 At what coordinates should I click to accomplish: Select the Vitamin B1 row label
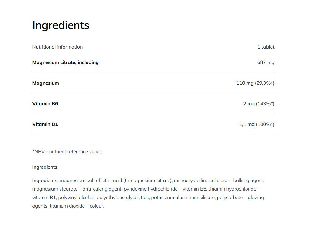pos(45,124)
